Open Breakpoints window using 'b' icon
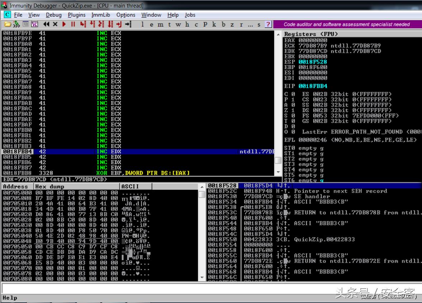Image resolution: width=422 pixels, height=303 pixels. tap(223, 25)
